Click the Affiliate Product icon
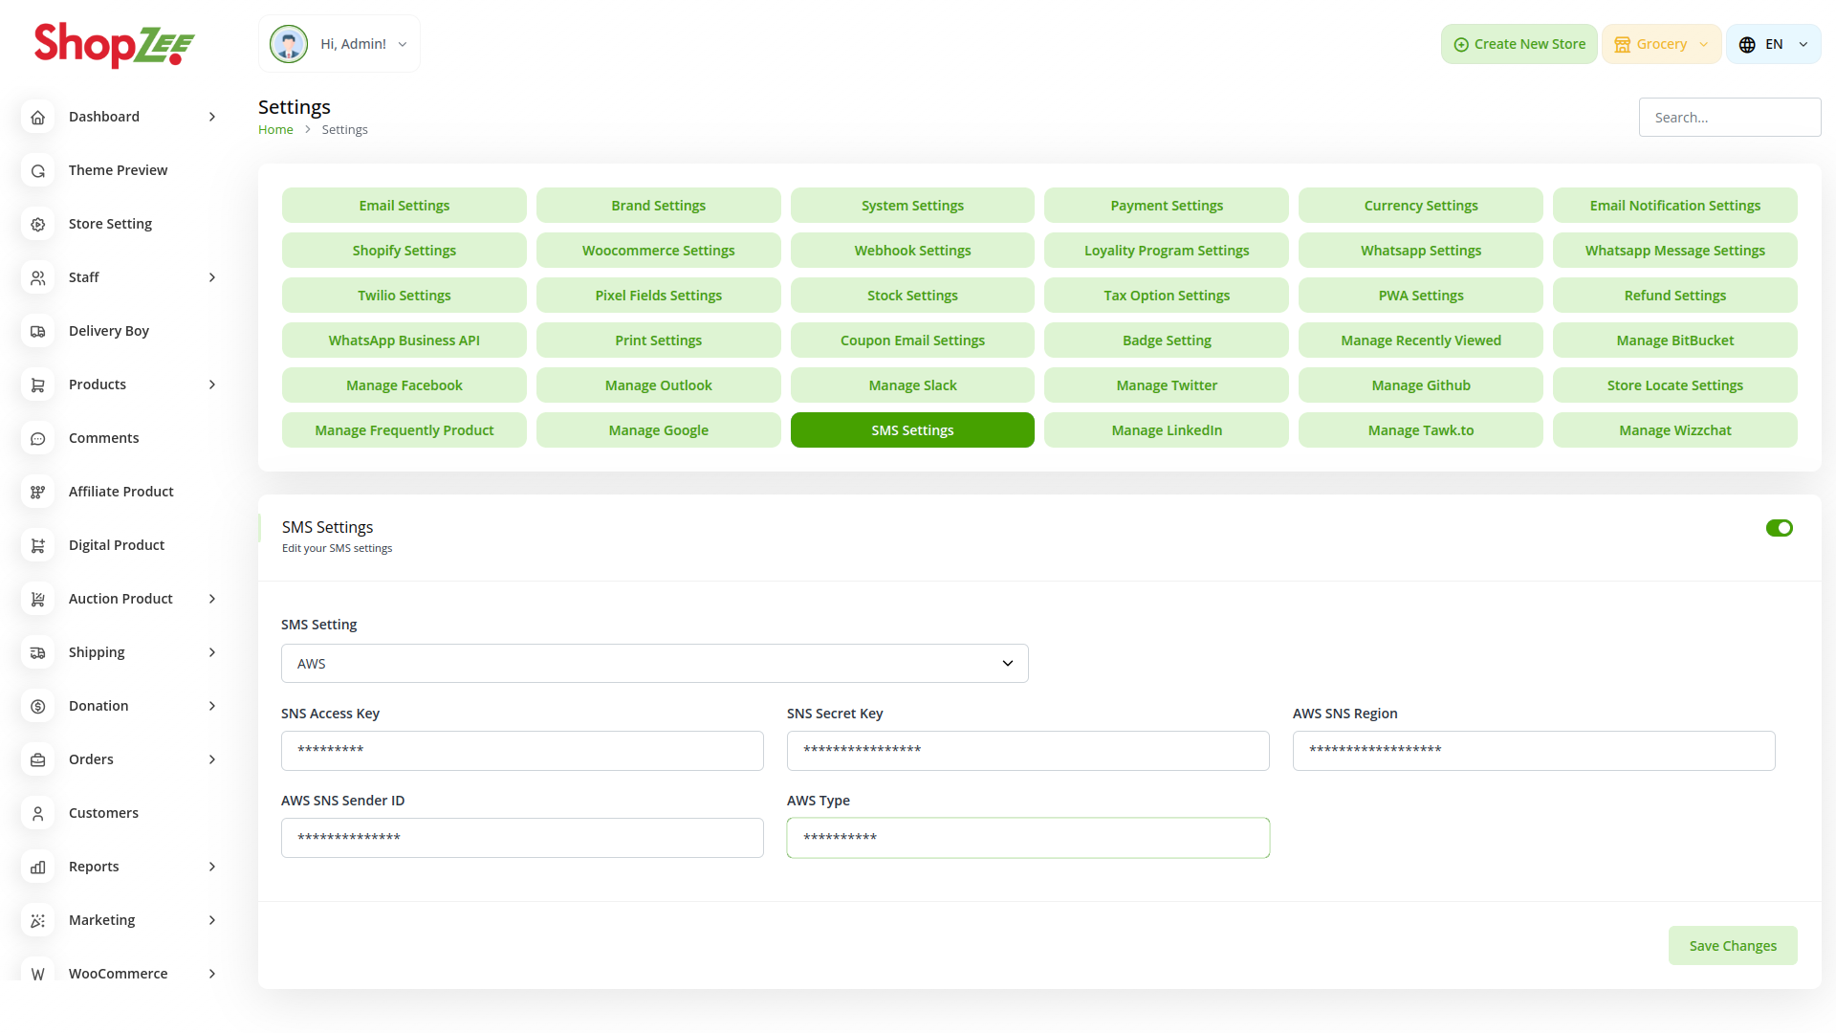Image resolution: width=1836 pixels, height=1033 pixels. (x=38, y=492)
